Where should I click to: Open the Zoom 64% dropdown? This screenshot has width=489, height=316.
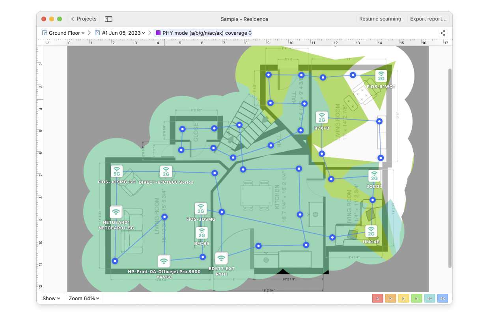point(84,298)
